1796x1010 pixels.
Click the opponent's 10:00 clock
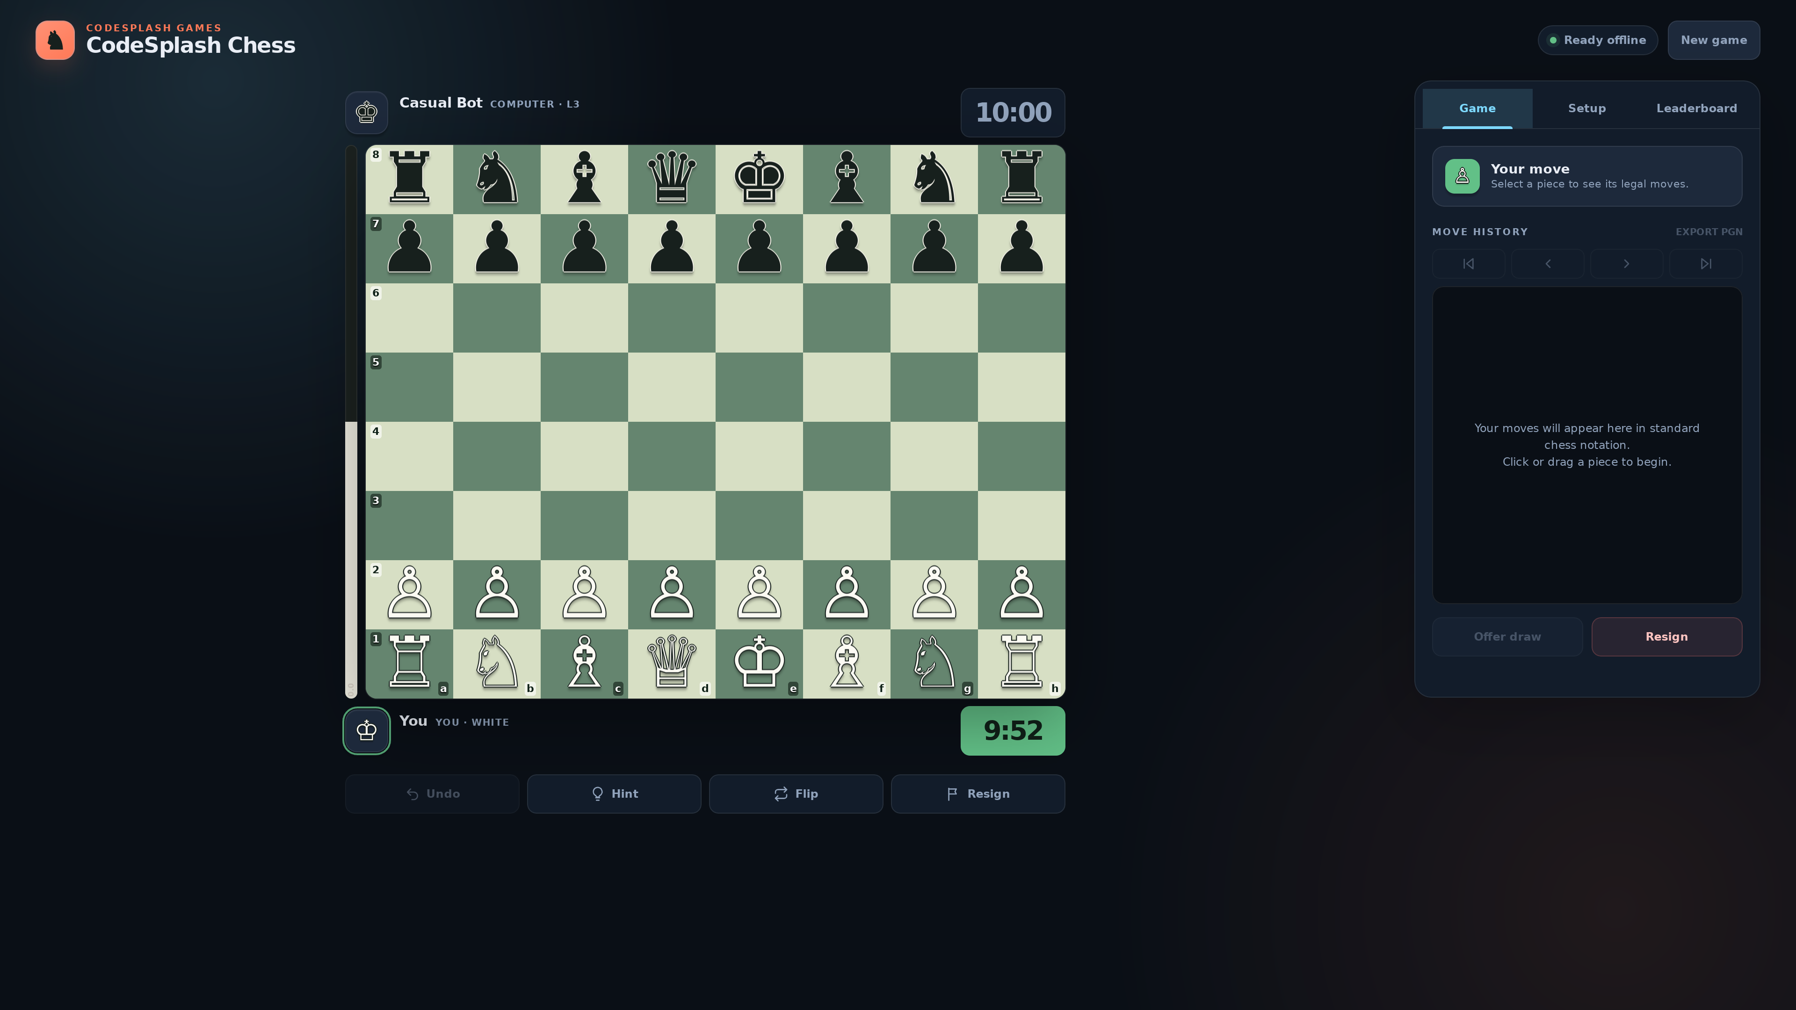[1013, 112]
